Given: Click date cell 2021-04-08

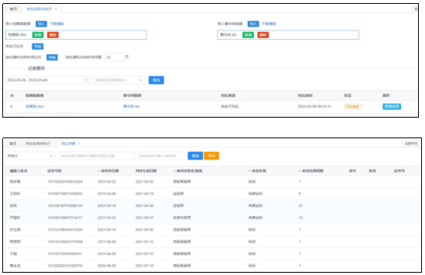Looking at the screenshot, I should click(107, 194).
